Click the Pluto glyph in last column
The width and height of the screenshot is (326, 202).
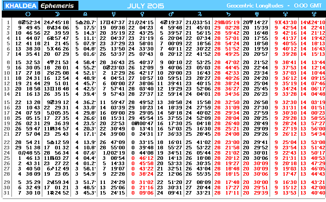(314, 14)
